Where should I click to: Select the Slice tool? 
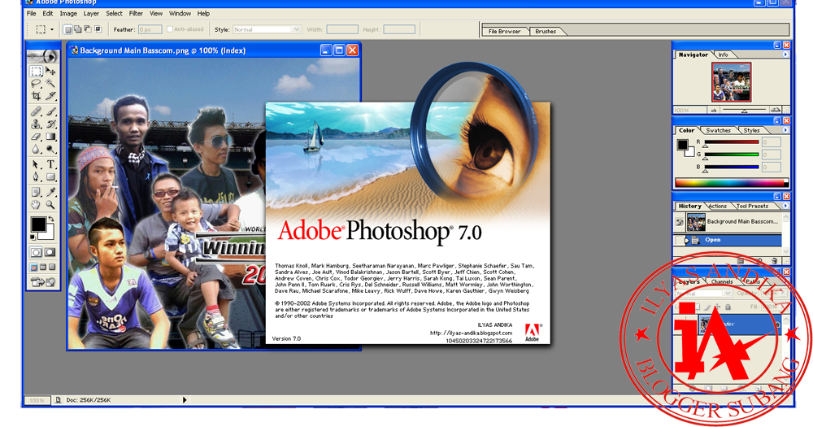coord(50,96)
